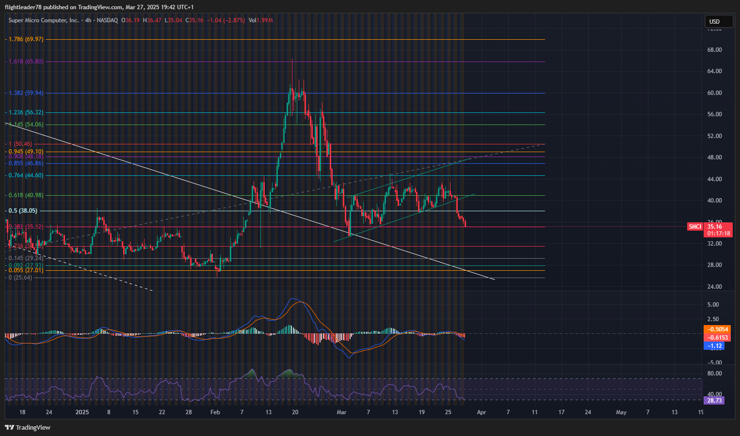Click the red SMCI price tag
This screenshot has width=740, height=436.
coord(695,227)
